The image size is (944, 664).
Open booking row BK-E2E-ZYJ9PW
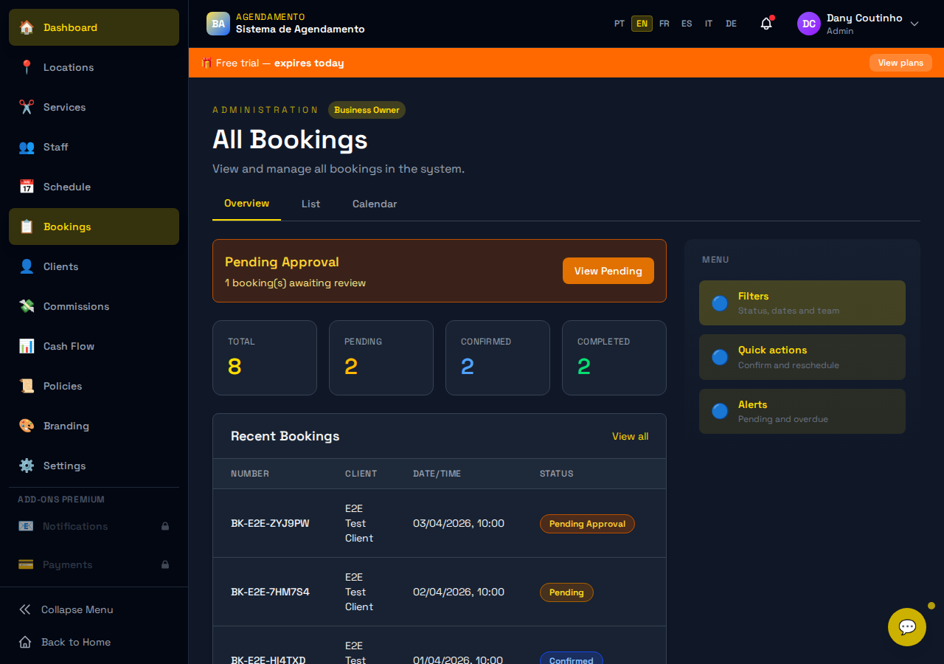click(270, 523)
